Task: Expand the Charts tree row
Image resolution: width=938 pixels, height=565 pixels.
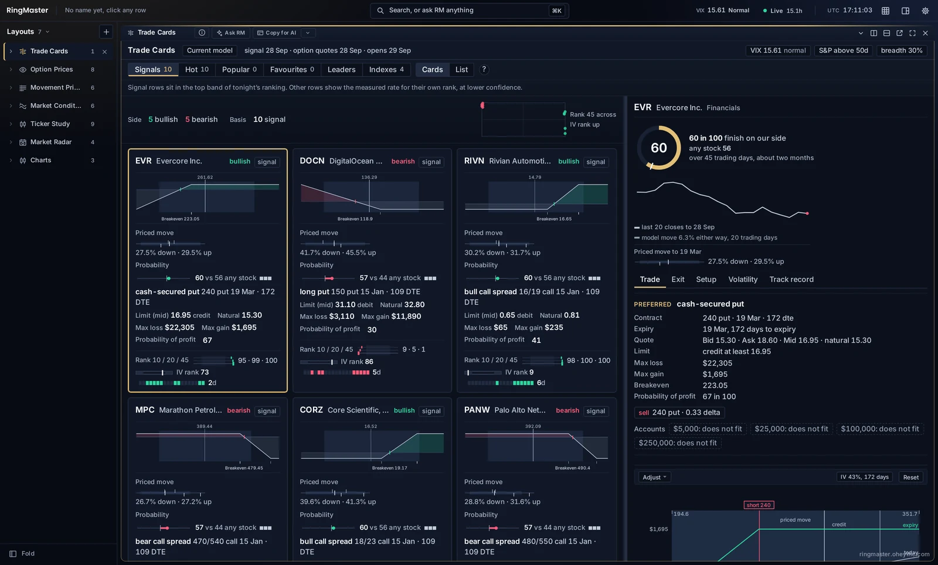Action: [x=11, y=161]
